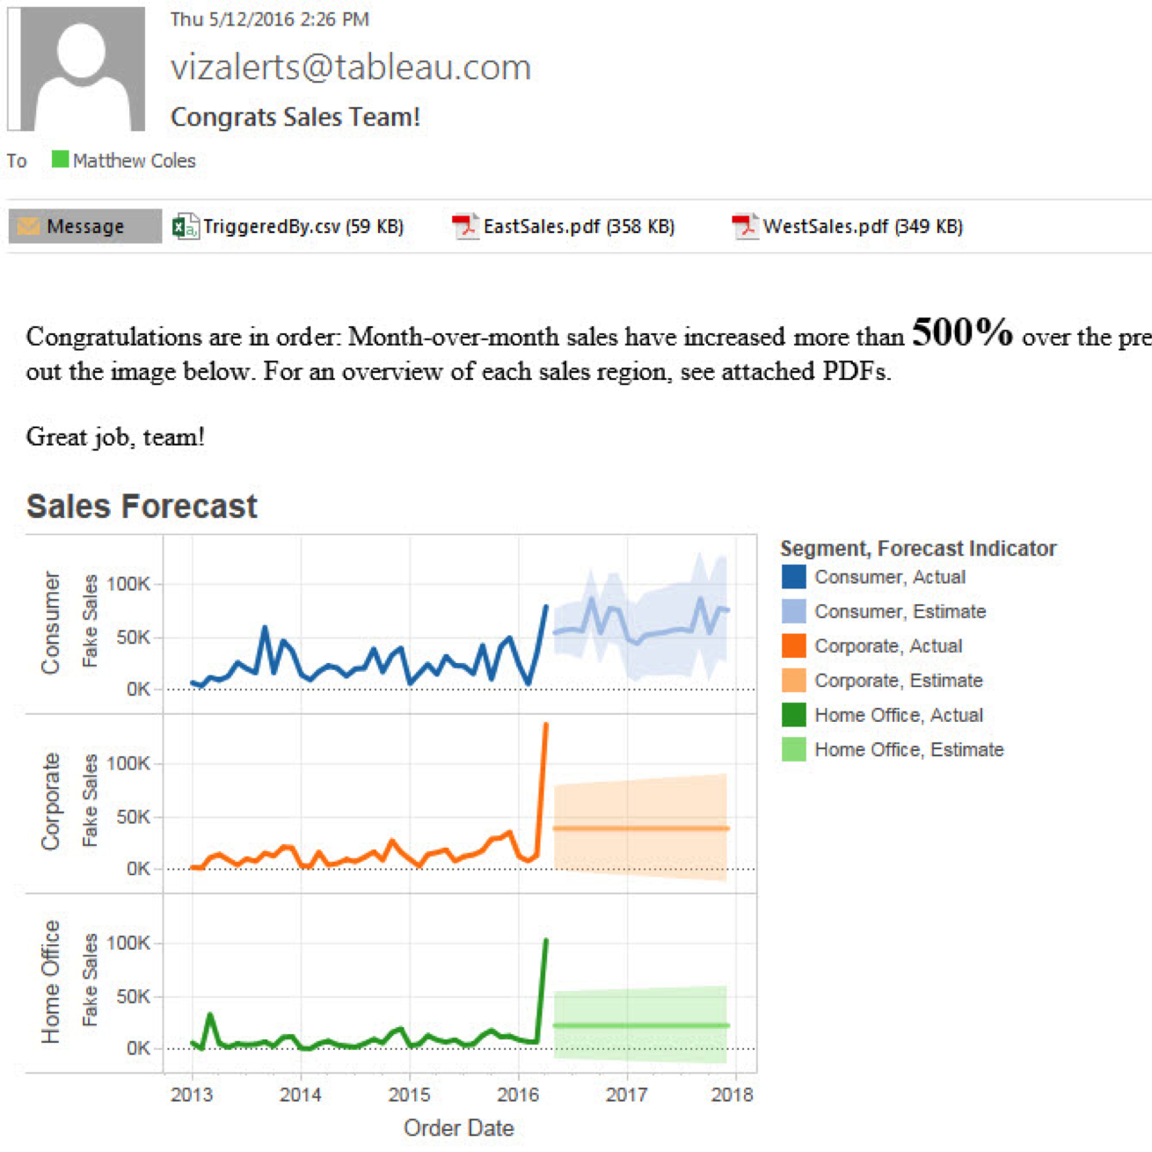Open the WestSales.pdf attachment
The width and height of the screenshot is (1152, 1152).
[x=862, y=227]
